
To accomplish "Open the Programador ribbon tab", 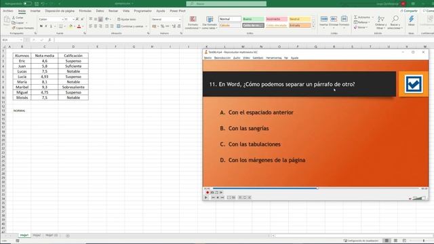I will [x=143, y=11].
